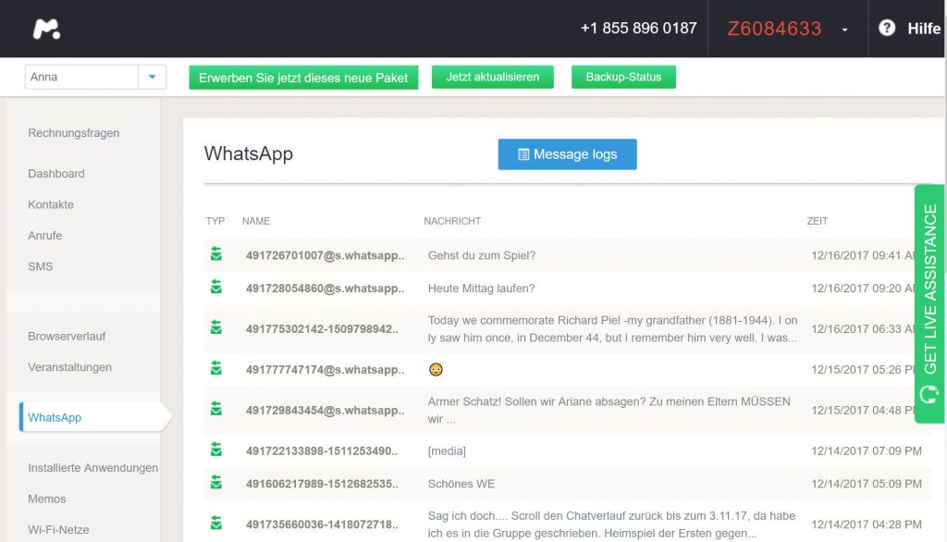Click the mSpy logo in header
947x542 pixels.
(46, 29)
